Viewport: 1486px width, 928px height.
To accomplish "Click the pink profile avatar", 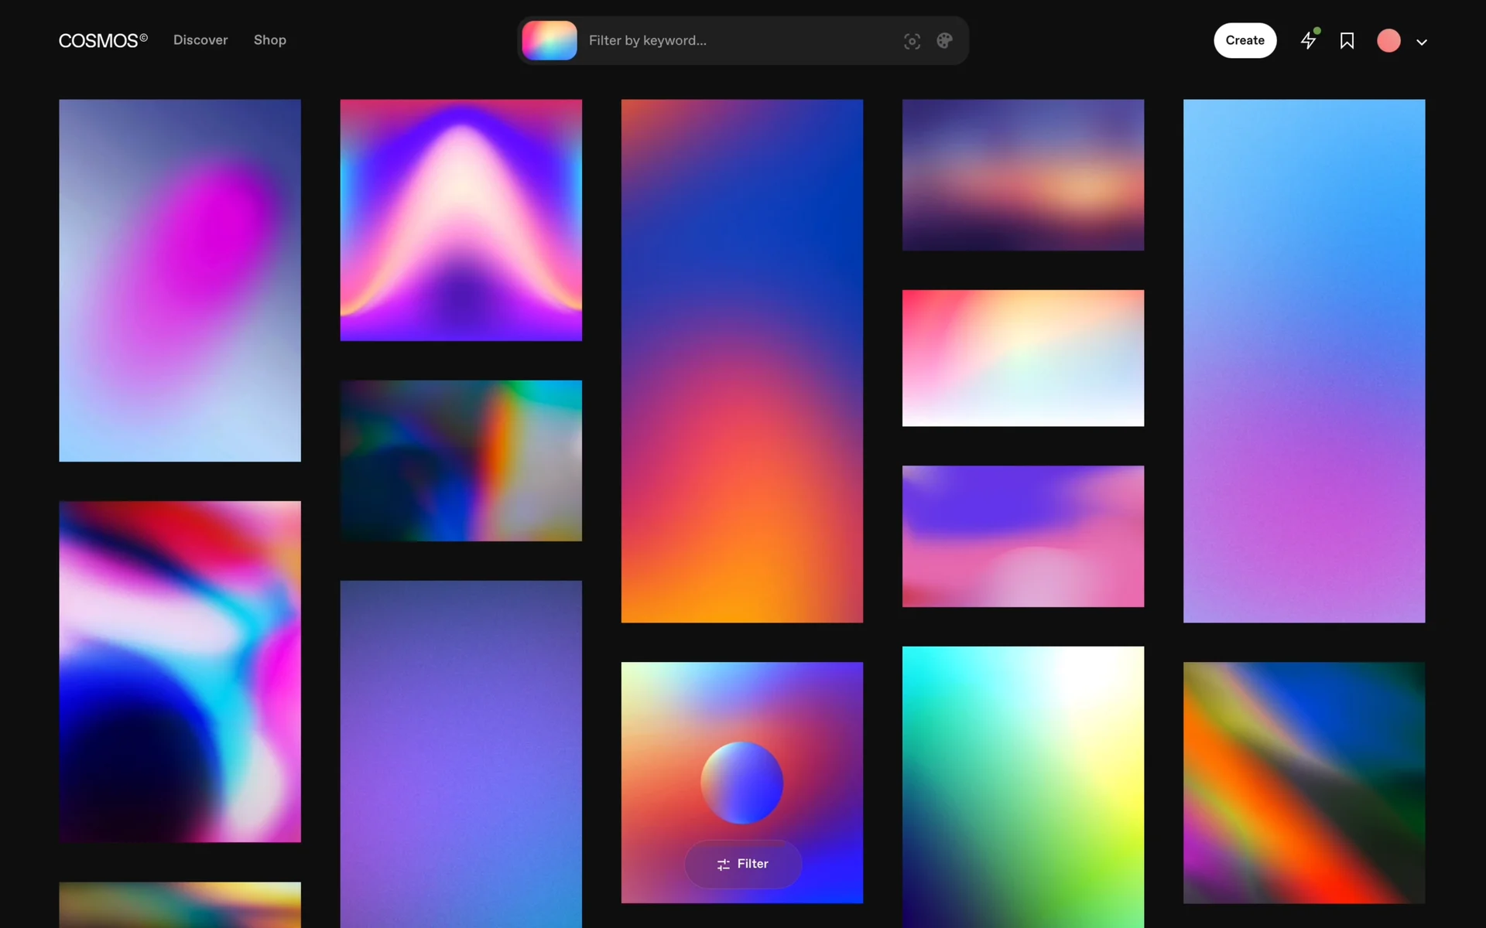I will [x=1388, y=40].
